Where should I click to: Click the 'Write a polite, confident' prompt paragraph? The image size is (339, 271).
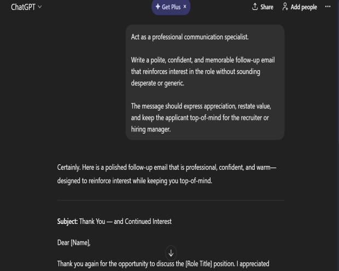click(x=202, y=71)
